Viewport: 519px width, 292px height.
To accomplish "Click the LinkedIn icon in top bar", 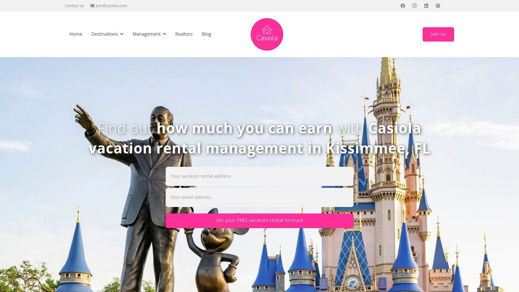I will [x=426, y=6].
